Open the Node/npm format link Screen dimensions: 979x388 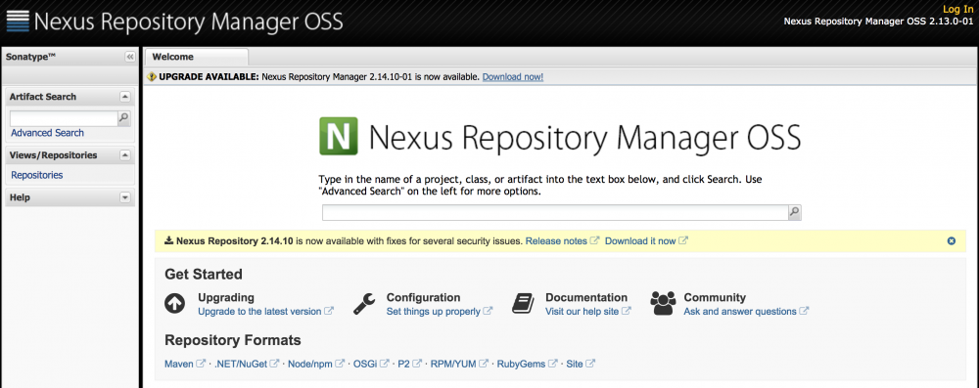coord(310,364)
